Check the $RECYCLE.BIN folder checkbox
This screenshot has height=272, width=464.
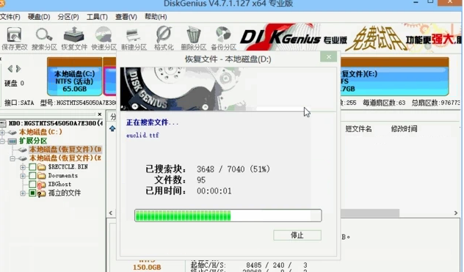click(32, 167)
